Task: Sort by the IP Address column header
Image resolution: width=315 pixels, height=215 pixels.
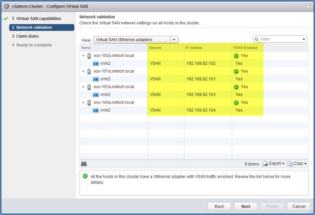Action: (x=208, y=48)
